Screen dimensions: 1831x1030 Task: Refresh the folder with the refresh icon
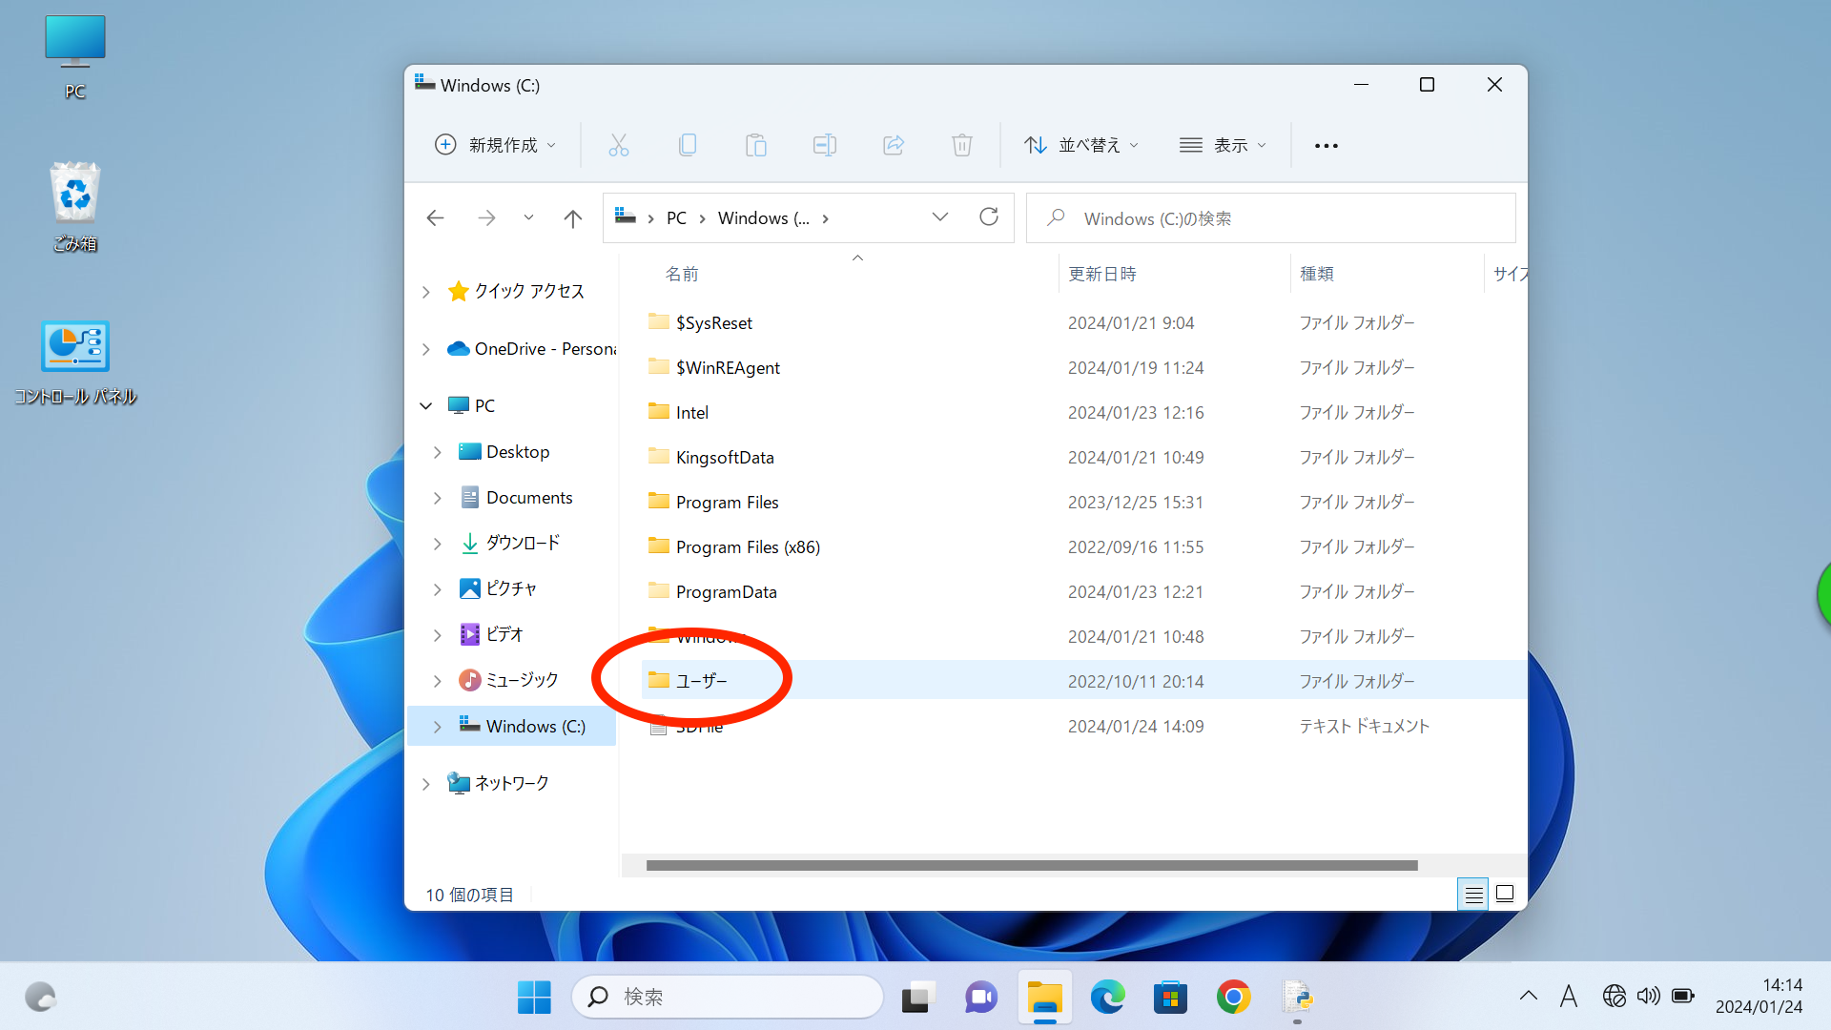[989, 217]
